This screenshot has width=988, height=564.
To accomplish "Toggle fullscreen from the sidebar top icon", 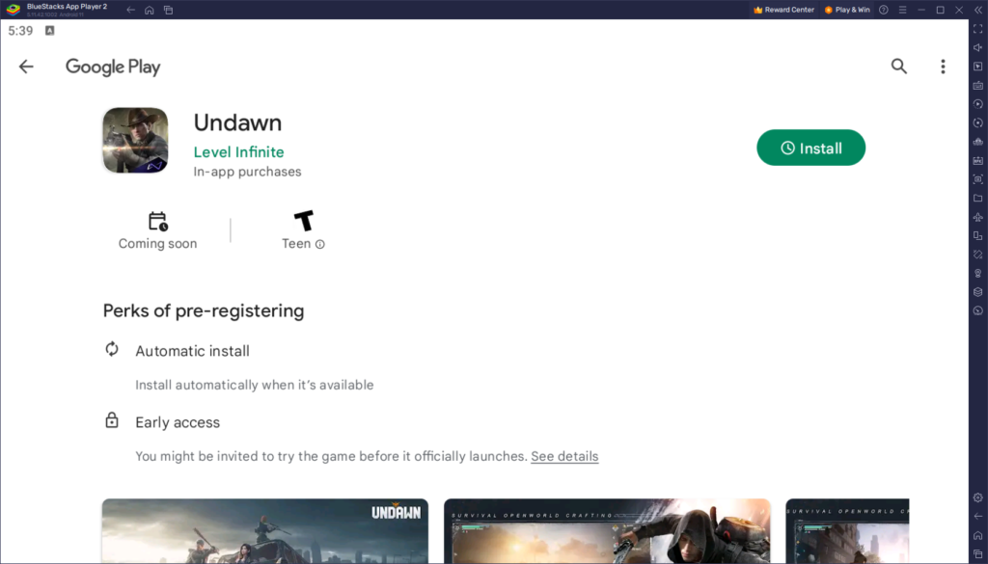I will tap(977, 29).
